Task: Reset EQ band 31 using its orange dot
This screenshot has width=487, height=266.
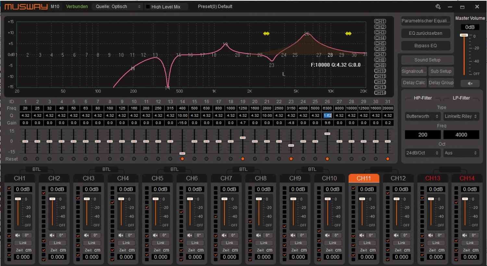Action: pos(388,159)
